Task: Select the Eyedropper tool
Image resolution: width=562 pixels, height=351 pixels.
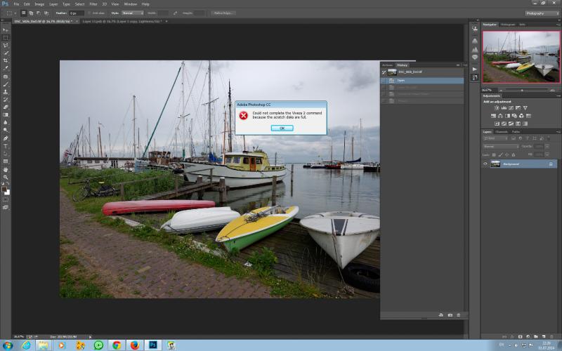Action: click(x=6, y=68)
